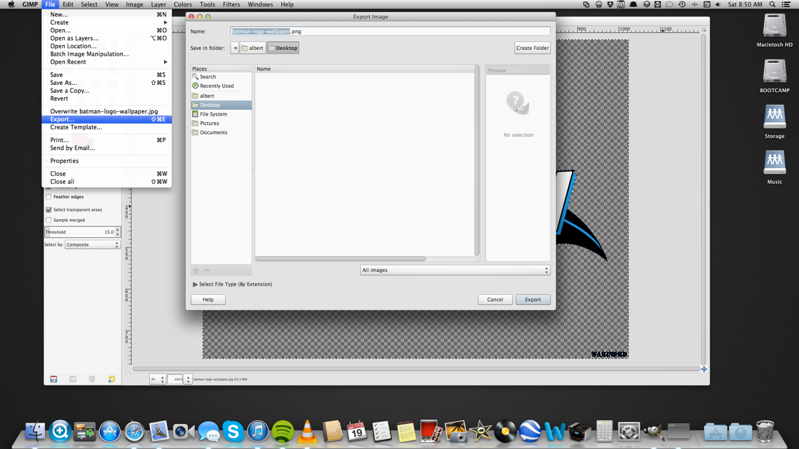Click the 100% zoom input field
The image size is (799, 449).
[x=176, y=379]
